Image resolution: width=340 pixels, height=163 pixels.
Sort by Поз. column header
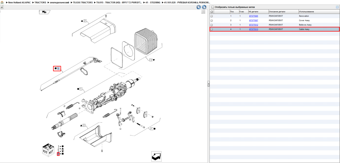click(234, 12)
